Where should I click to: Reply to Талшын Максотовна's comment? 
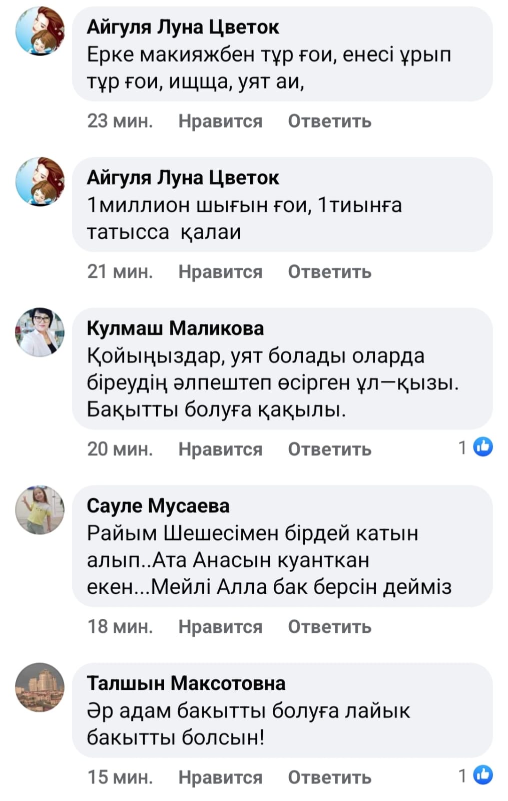click(329, 777)
